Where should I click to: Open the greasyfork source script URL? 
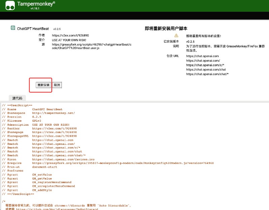[x=91, y=46]
